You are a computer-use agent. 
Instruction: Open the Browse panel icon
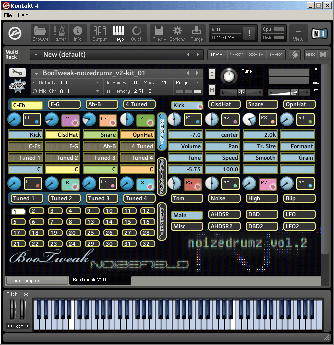40,33
